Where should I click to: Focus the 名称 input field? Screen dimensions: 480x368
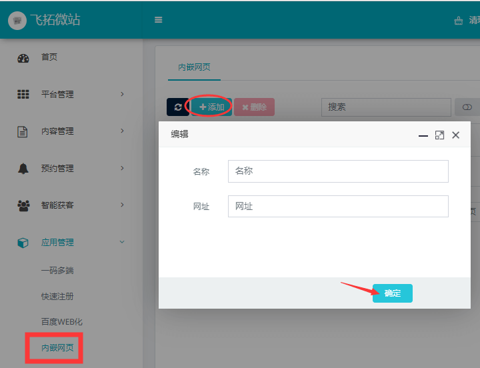[x=338, y=171]
